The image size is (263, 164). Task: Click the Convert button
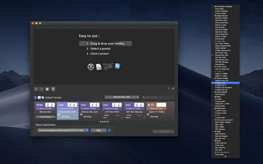(163, 132)
